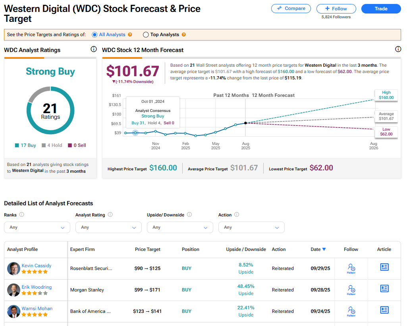The image size is (407, 326).
Task: Open the article for Kevin Cassidy's rating
Action: pyautogui.click(x=384, y=267)
